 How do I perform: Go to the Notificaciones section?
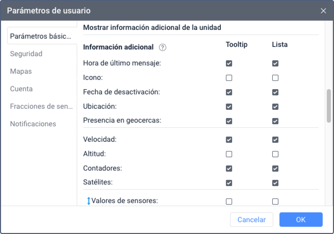pos(33,124)
